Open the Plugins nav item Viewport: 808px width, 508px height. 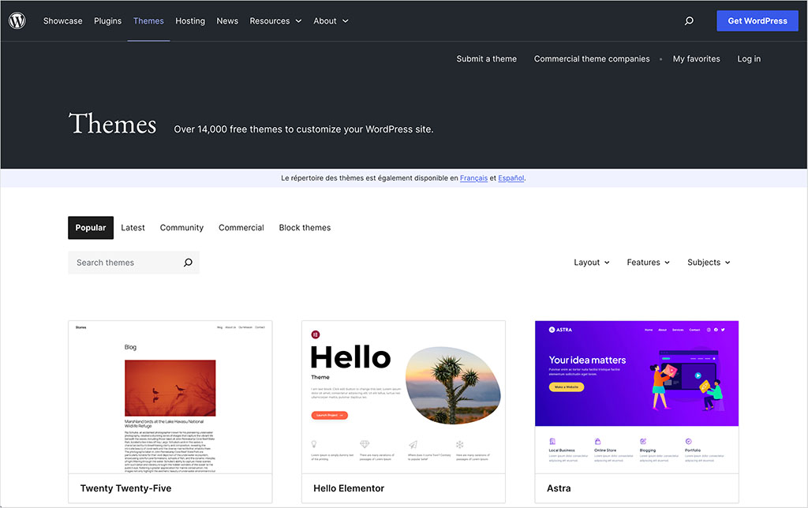[107, 21]
